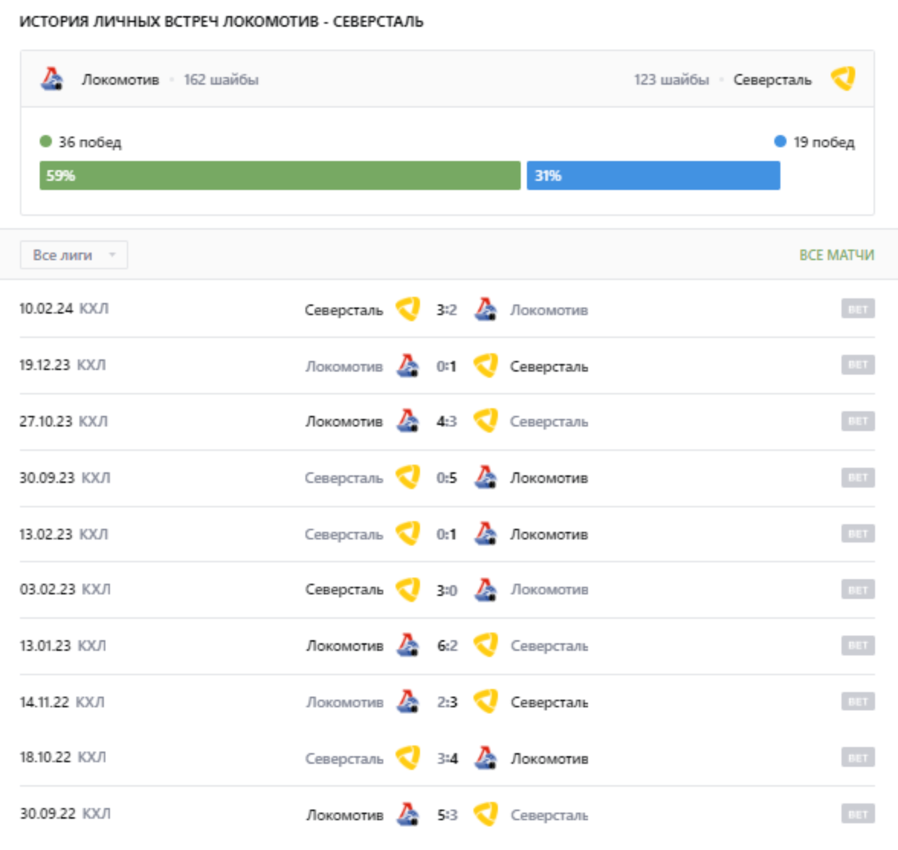Open the 6:2 score of 13.01.23 match
The height and width of the screenshot is (850, 898).
(x=447, y=646)
